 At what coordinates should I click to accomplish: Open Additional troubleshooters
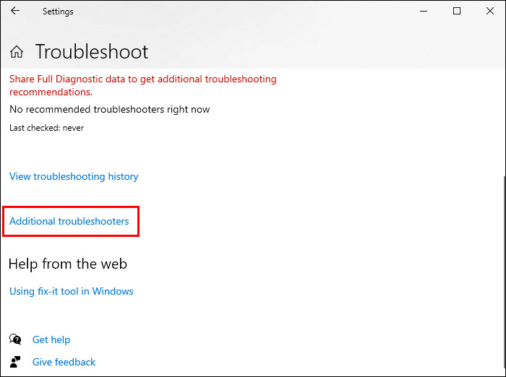point(69,221)
